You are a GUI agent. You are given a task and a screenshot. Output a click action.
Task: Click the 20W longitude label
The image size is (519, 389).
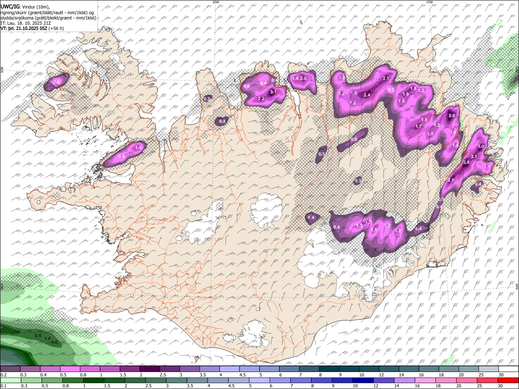216,2
